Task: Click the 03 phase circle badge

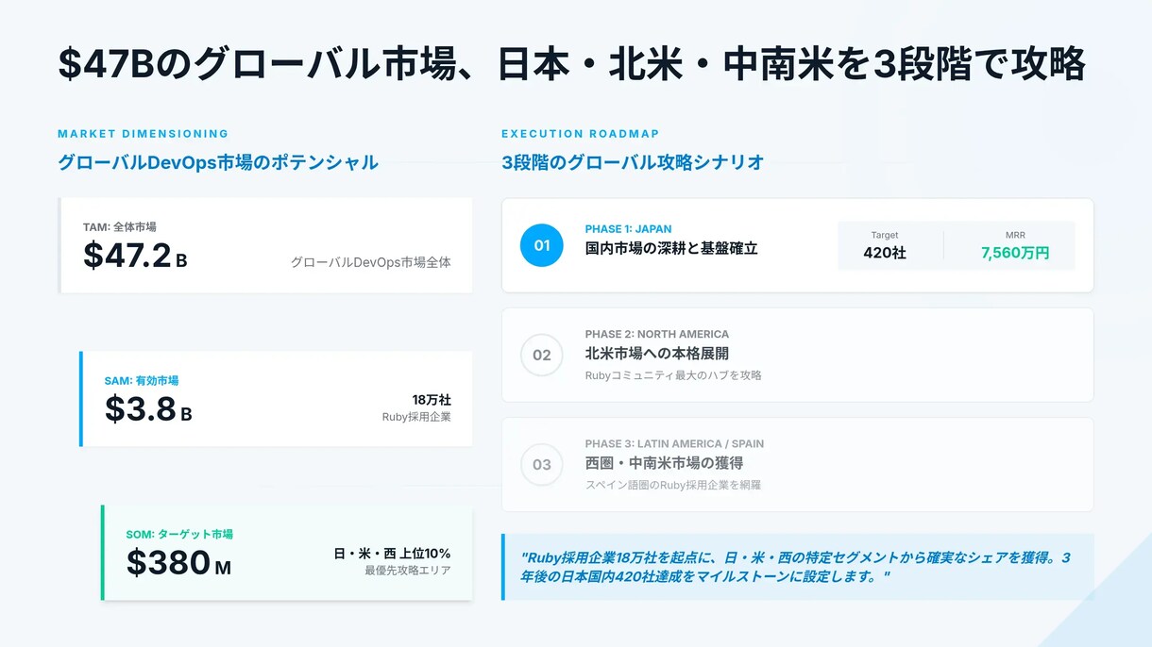Action: 542,464
